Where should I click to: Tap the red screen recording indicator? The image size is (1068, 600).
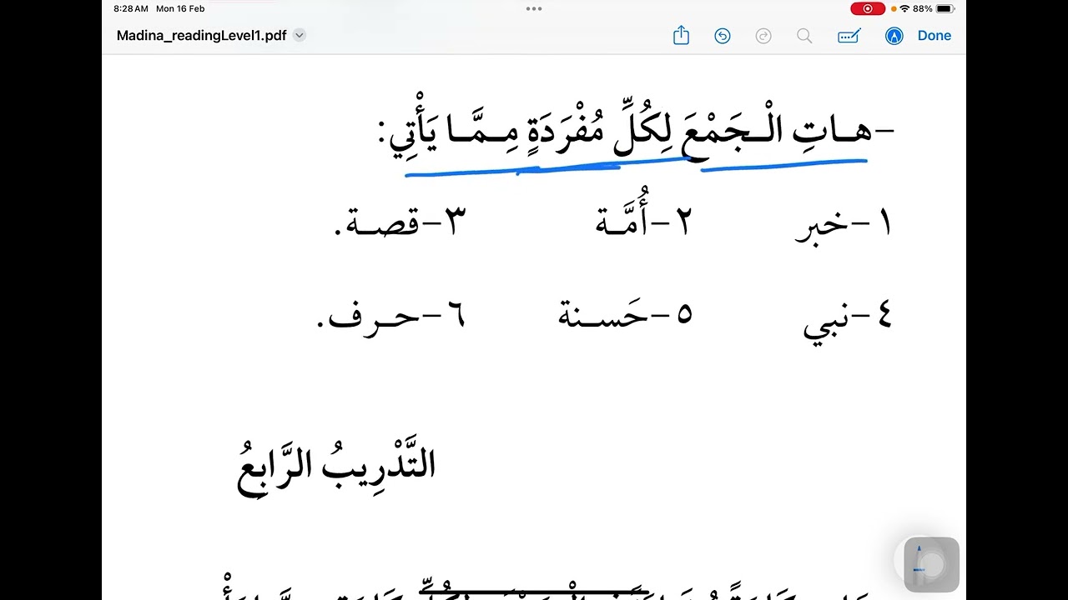(x=868, y=8)
